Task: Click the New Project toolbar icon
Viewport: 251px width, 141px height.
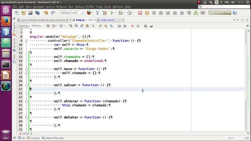Action: click(24, 13)
